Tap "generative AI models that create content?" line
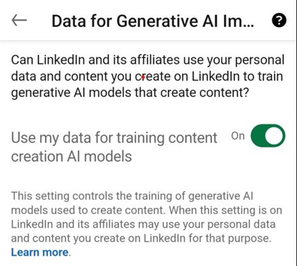Image resolution: width=297 pixels, height=266 pixels. coord(130,93)
